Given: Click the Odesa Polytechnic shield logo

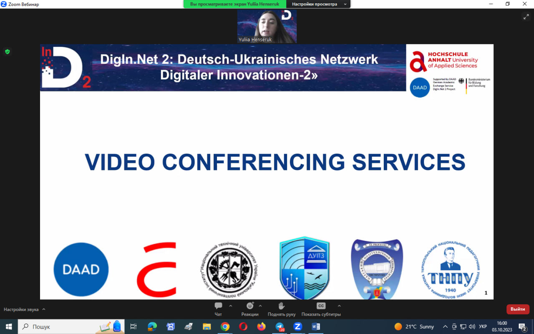Looking at the screenshot, I should click(x=377, y=268).
